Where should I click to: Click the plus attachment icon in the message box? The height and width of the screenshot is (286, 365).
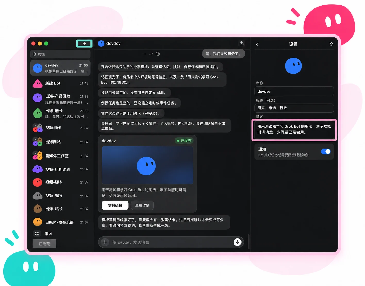105,242
